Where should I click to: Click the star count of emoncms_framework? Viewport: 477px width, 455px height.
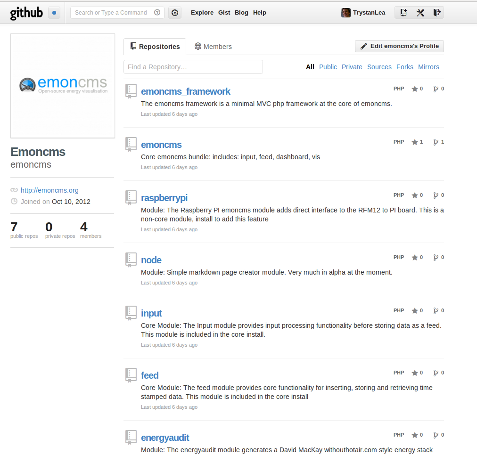(417, 89)
